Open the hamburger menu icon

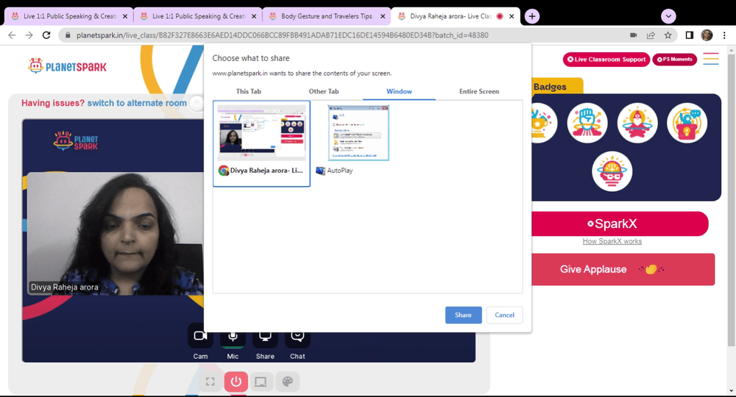point(711,59)
